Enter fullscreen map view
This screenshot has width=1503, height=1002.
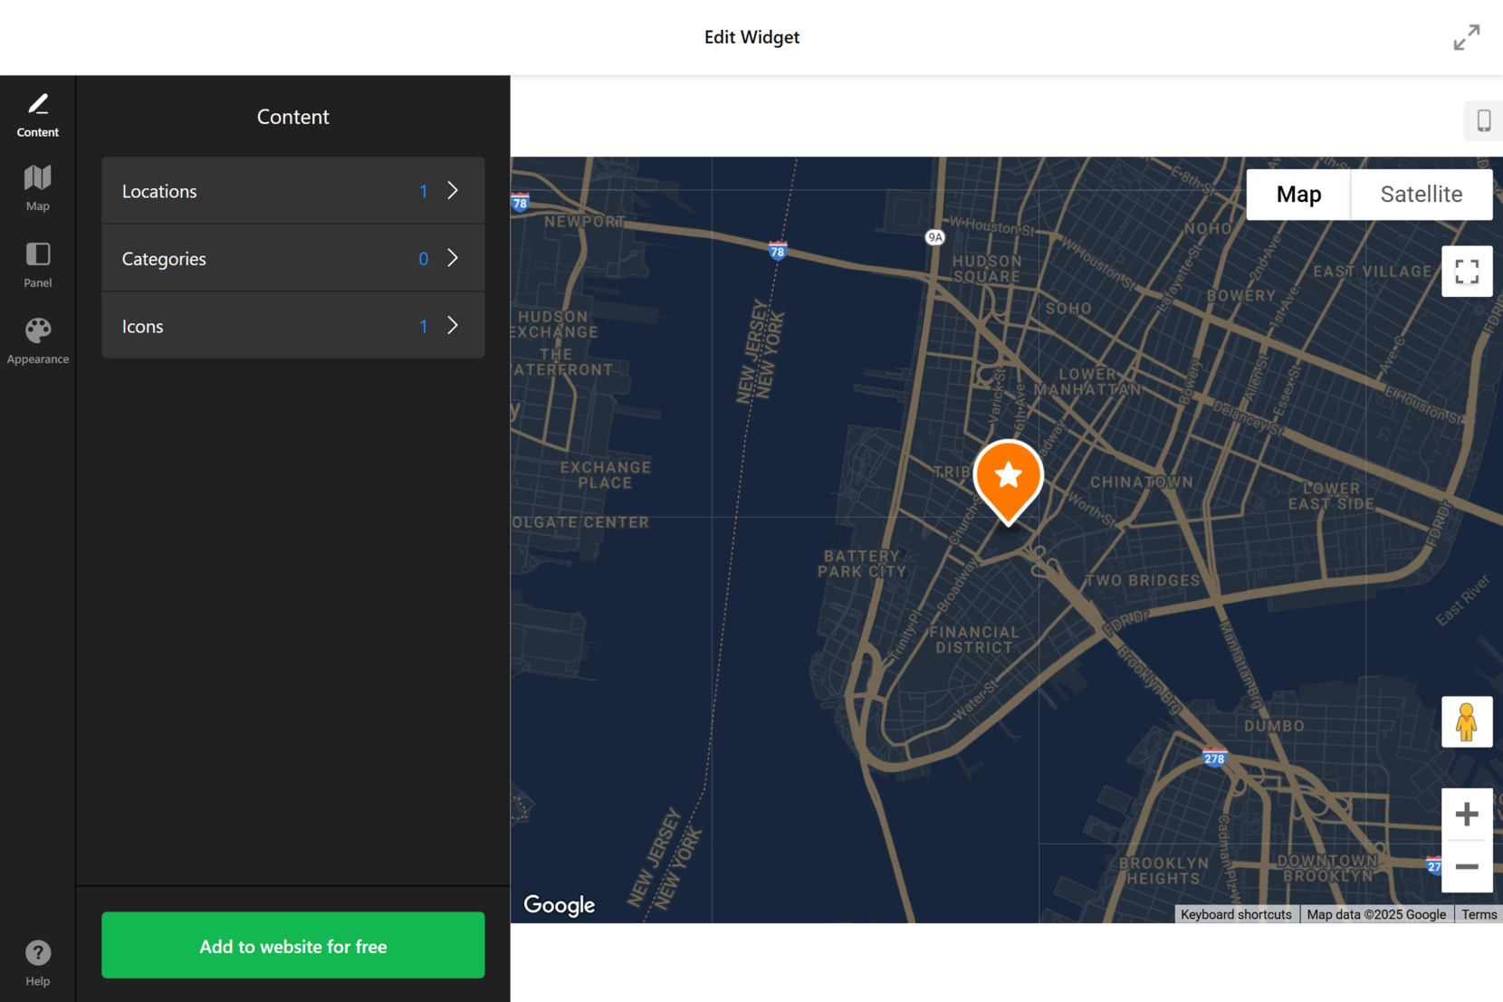coord(1467,272)
